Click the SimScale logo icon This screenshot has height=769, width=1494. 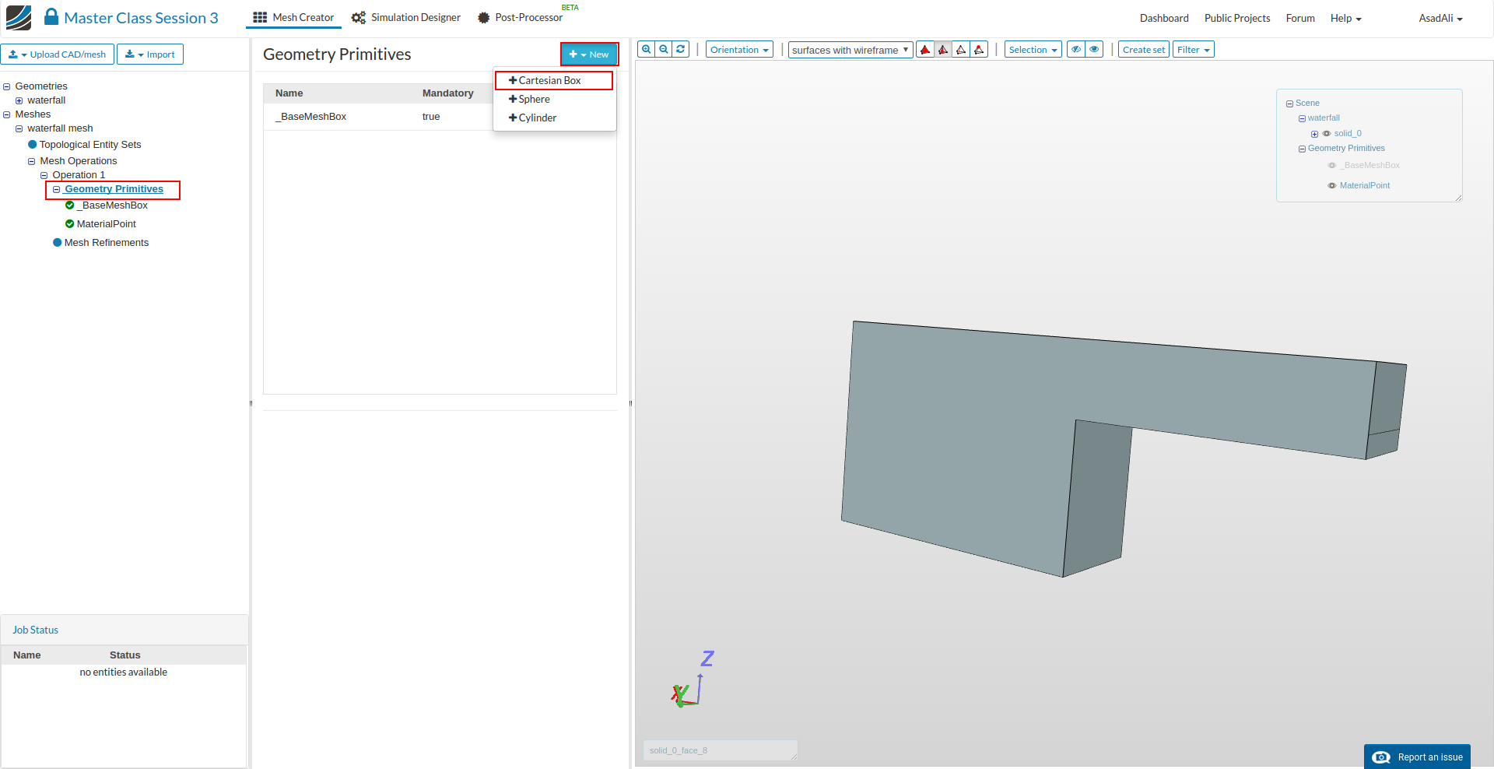19,17
